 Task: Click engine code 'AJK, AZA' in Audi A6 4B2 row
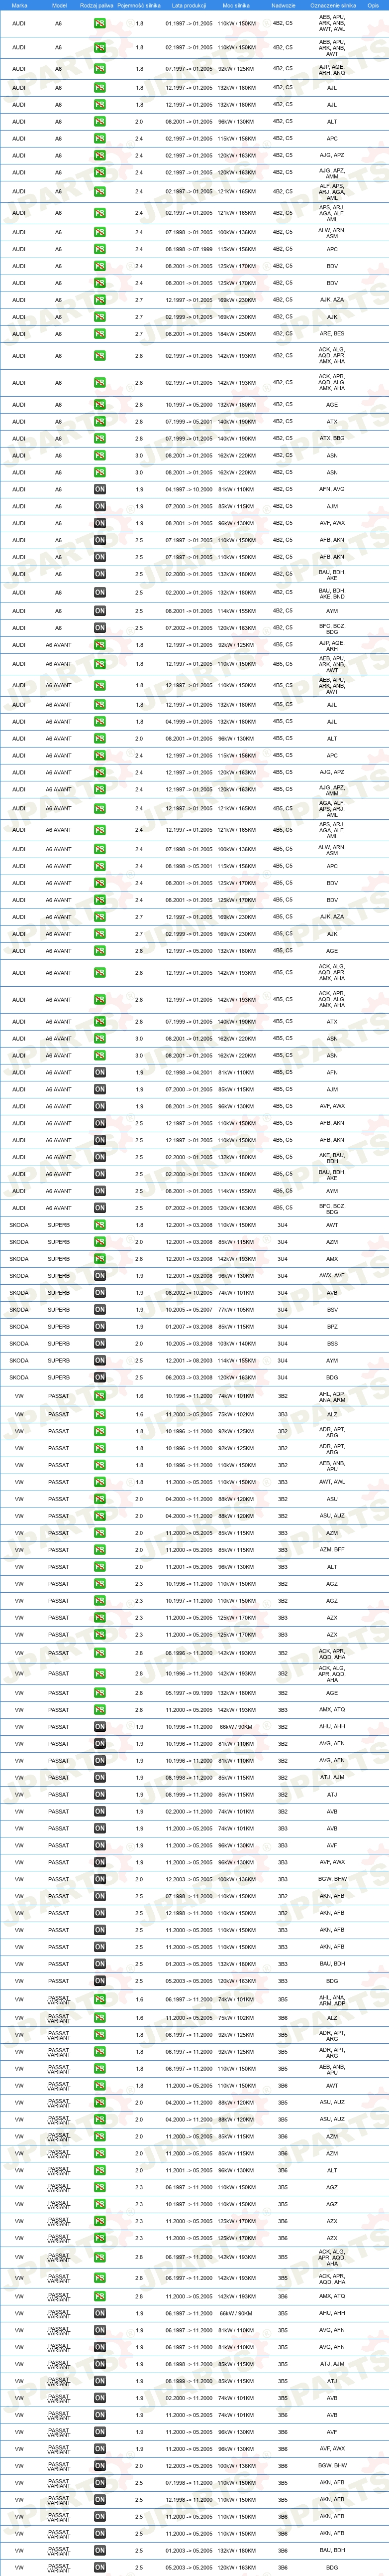tap(332, 300)
